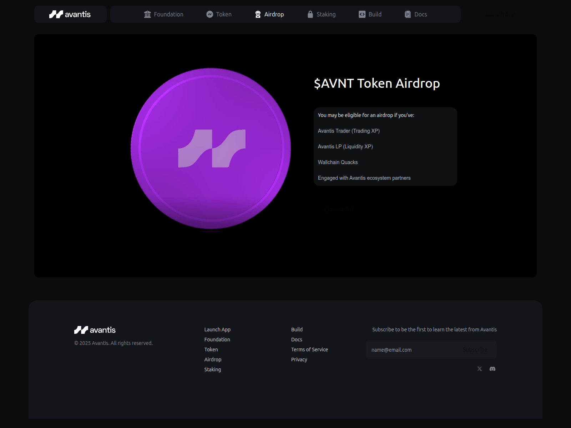Click the Staking lock icon
The height and width of the screenshot is (428, 571).
[x=310, y=14]
